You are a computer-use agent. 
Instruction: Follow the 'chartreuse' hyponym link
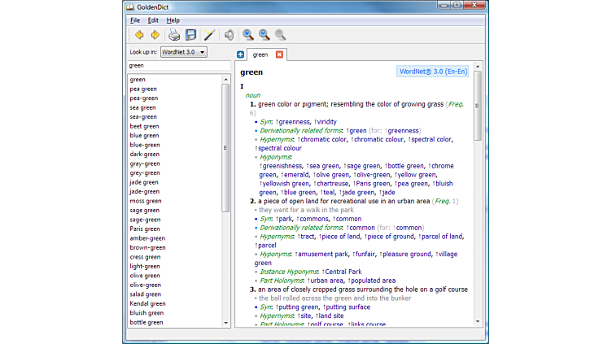pyautogui.click(x=320, y=184)
